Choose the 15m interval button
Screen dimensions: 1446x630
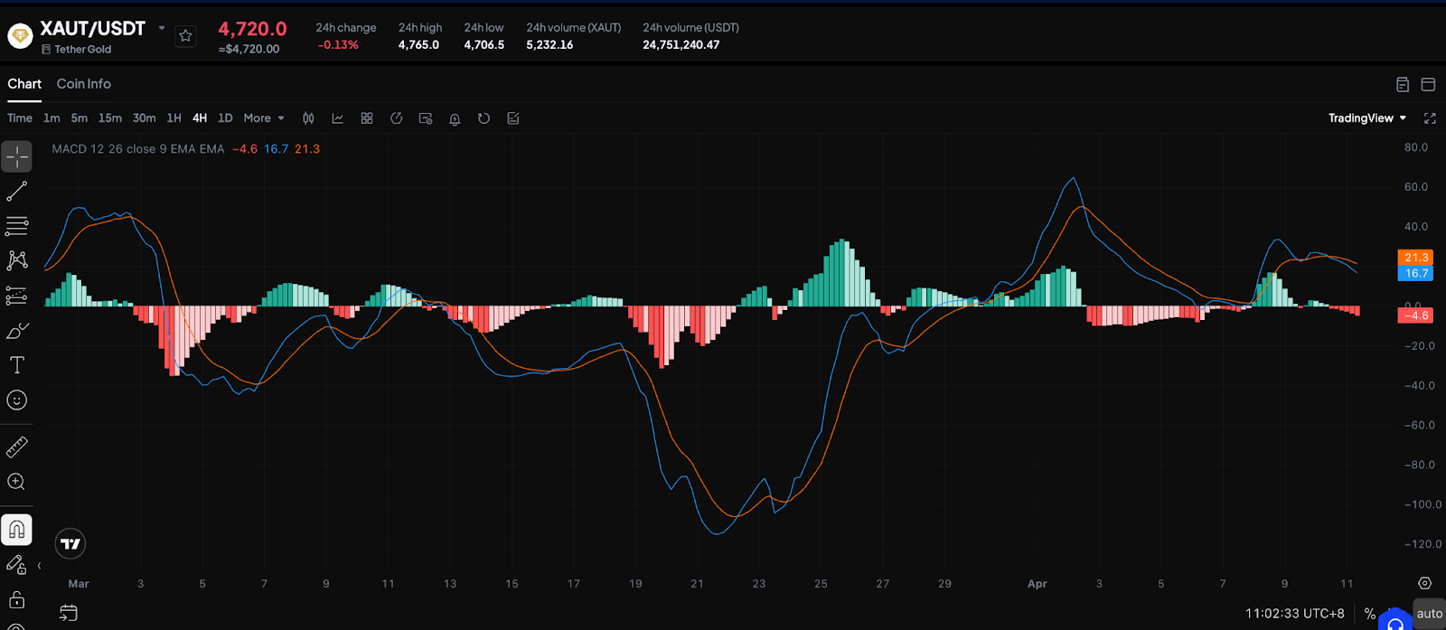tap(110, 118)
